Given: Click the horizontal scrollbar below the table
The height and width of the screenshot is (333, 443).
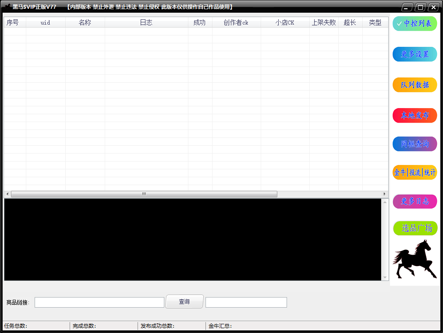Looking at the screenshot, I should point(145,194).
